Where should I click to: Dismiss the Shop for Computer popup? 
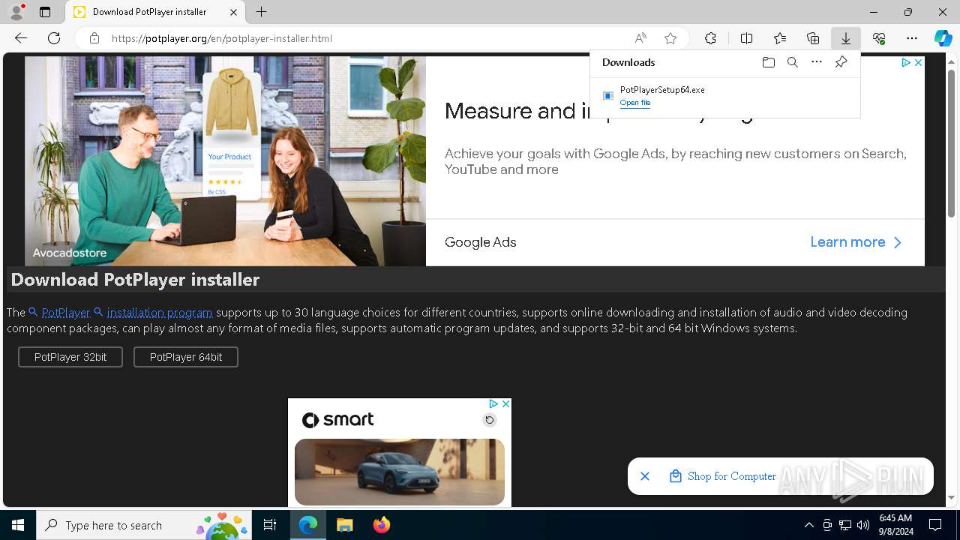pyautogui.click(x=645, y=476)
